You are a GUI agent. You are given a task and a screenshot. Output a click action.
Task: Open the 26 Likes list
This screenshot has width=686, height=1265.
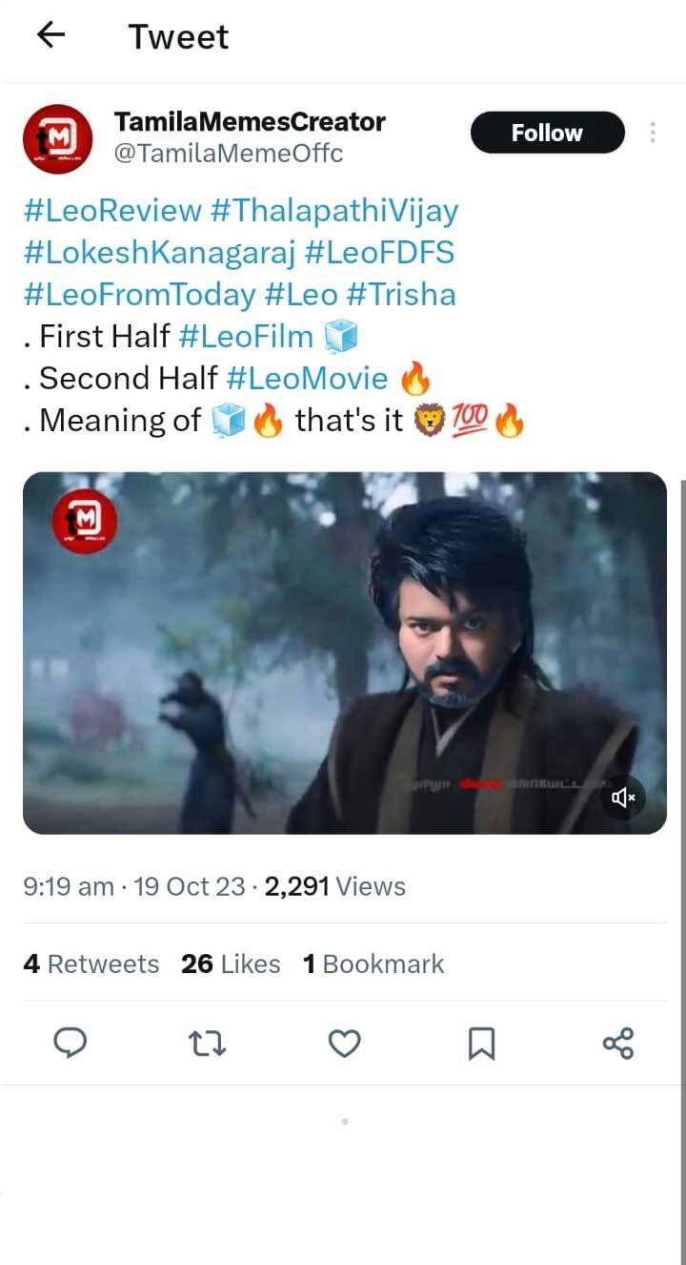tap(229, 964)
